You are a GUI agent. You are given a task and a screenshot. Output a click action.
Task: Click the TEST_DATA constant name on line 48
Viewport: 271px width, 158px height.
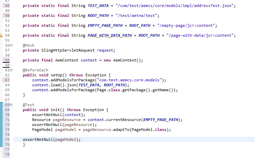pos(98,6)
